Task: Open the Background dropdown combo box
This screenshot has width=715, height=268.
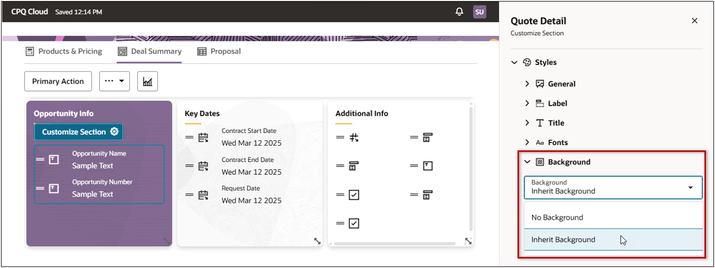Action: (613, 187)
